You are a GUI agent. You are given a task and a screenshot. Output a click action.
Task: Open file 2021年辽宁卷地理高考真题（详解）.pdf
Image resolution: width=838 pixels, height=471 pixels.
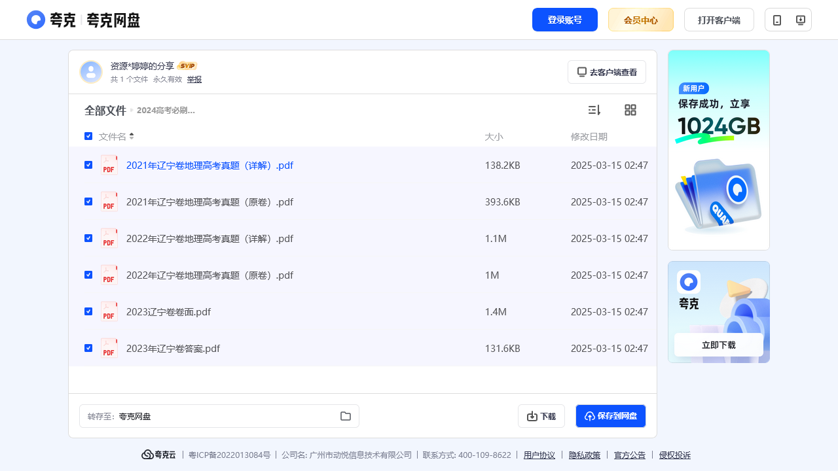[x=209, y=166]
